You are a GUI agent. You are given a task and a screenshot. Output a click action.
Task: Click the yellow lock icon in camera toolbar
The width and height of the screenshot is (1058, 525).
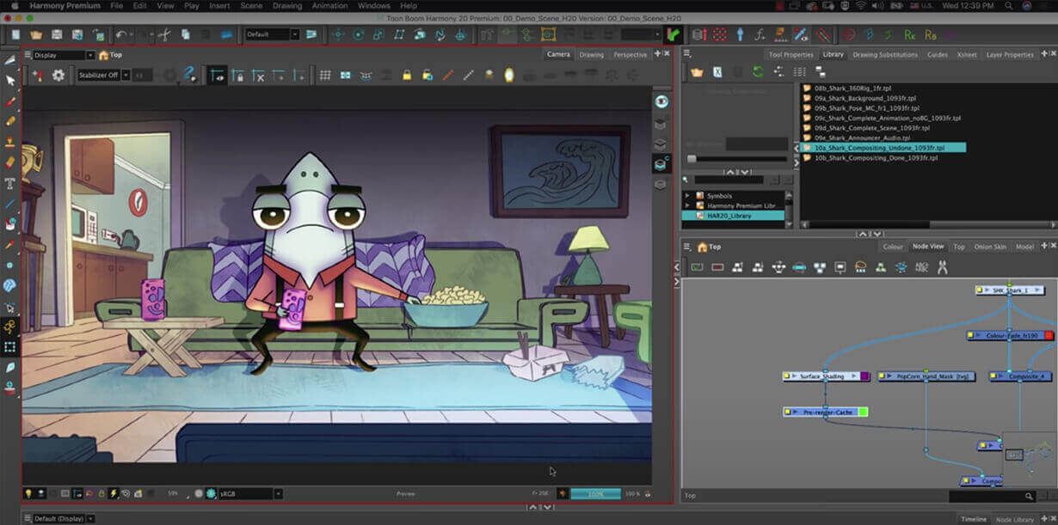pyautogui.click(x=407, y=76)
